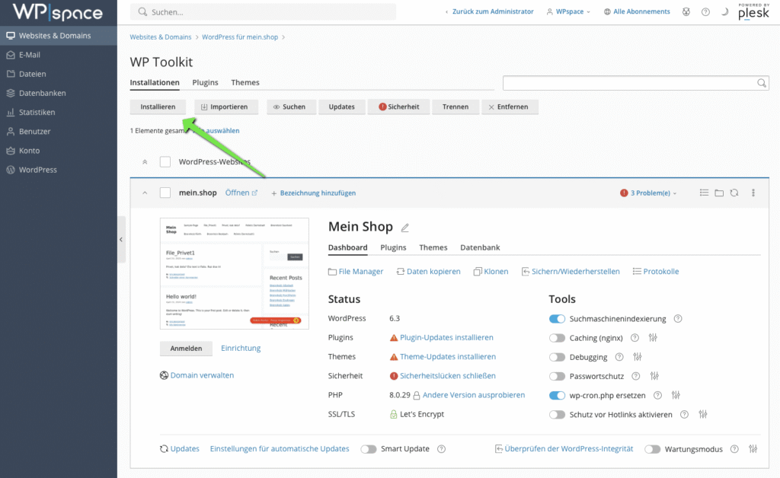Open the 3 Problem(e) dropdown
This screenshot has width=780, height=478.
(x=649, y=193)
